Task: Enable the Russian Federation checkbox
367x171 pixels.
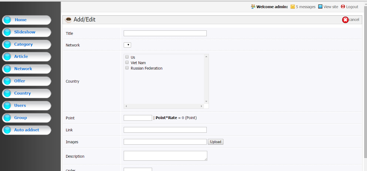Action: pyautogui.click(x=127, y=68)
